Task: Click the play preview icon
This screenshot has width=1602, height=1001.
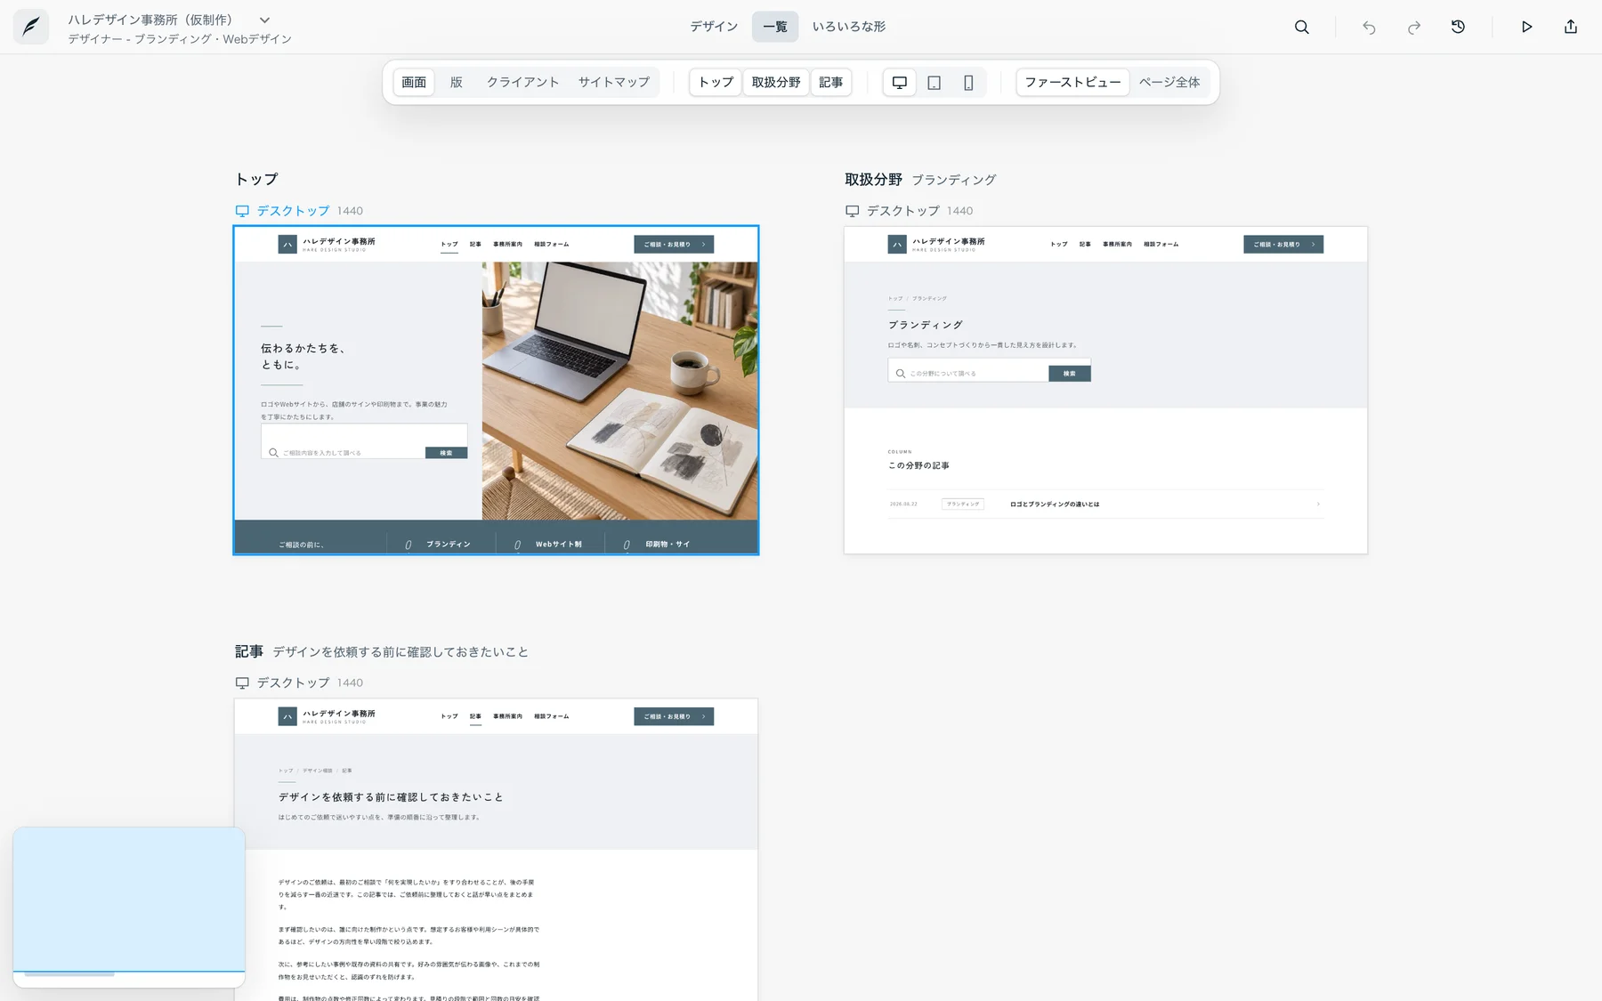Action: (1526, 27)
